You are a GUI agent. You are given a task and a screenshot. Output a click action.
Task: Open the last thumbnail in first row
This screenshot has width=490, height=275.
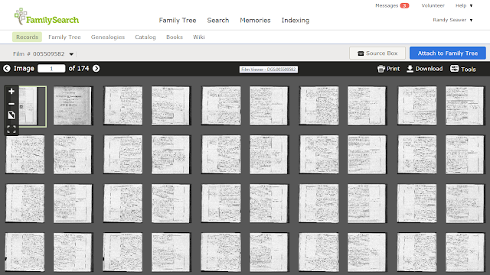pos(465,106)
